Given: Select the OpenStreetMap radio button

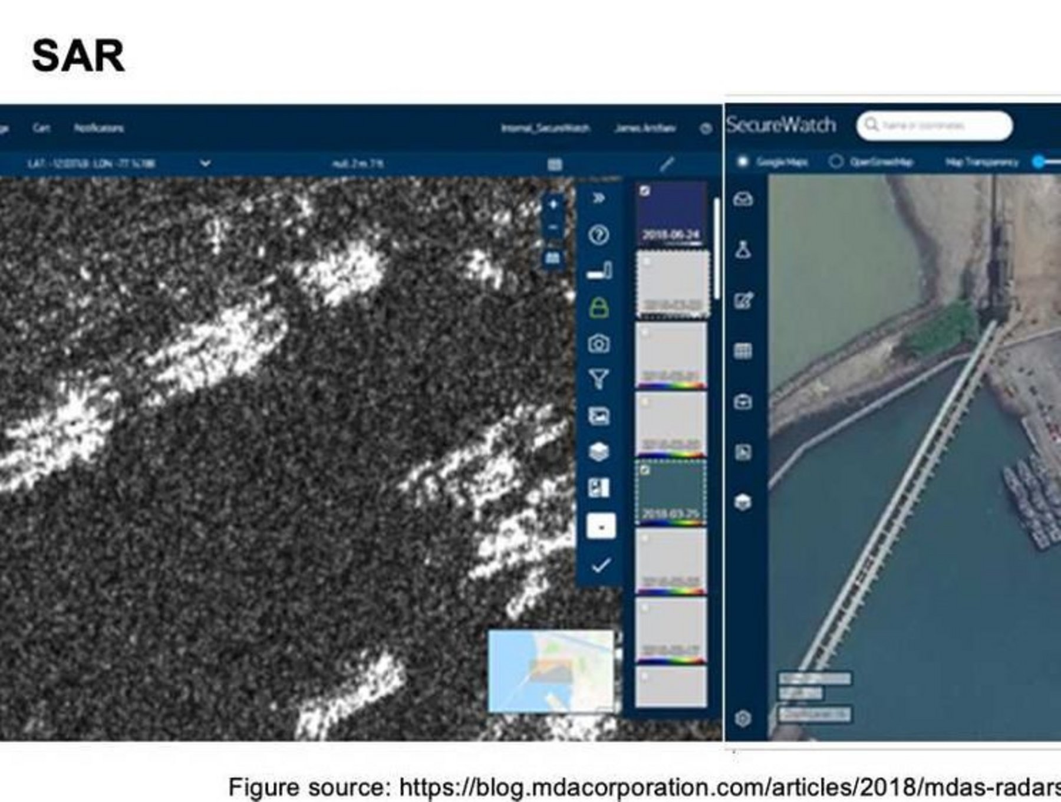Looking at the screenshot, I should (x=835, y=162).
